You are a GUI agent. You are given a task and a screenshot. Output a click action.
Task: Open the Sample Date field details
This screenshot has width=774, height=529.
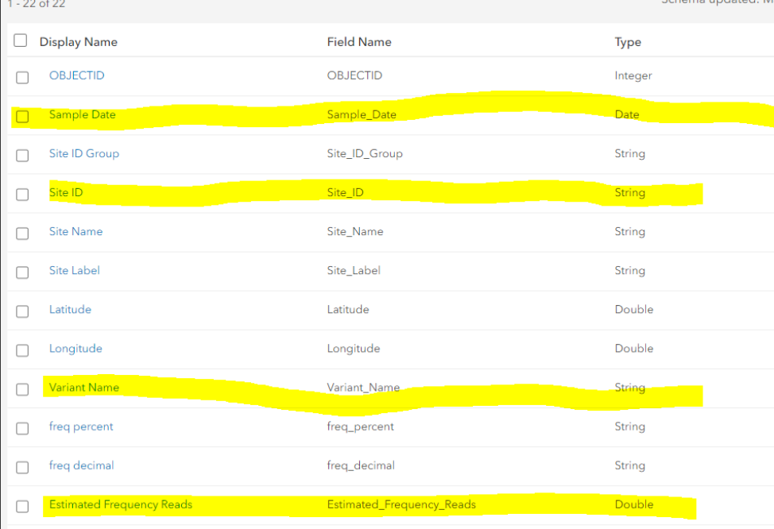[82, 114]
